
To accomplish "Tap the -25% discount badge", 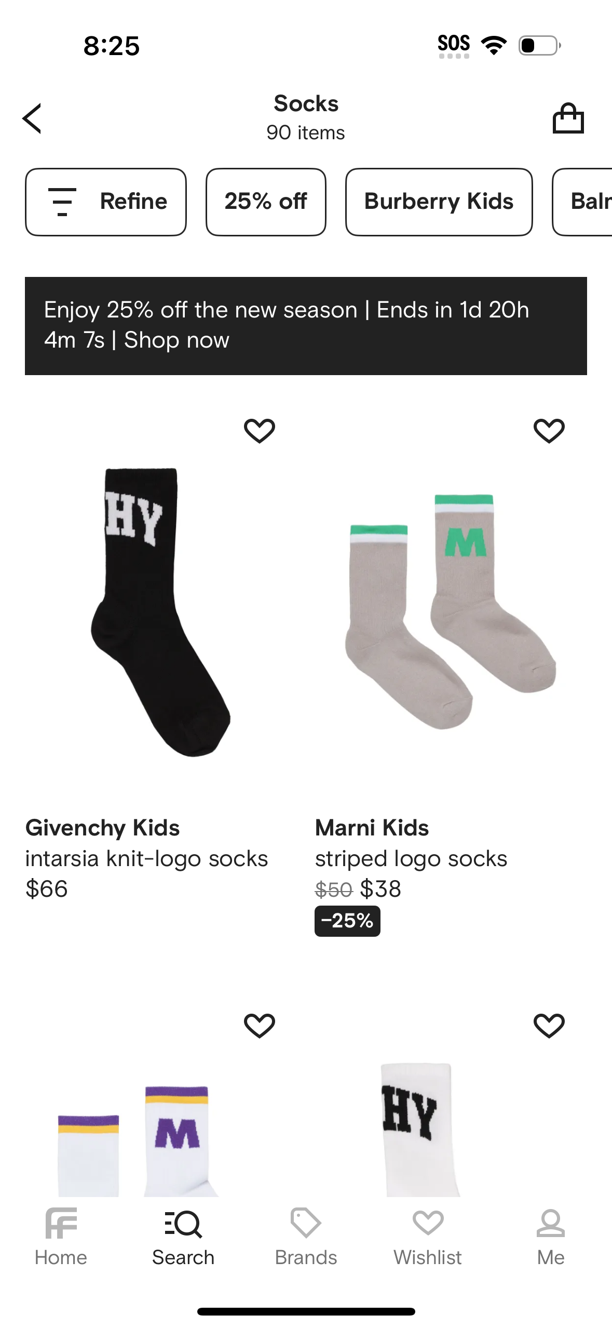I will (347, 921).
